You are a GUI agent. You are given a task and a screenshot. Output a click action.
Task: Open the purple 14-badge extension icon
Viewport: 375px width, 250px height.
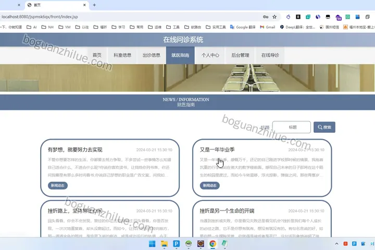(339, 17)
